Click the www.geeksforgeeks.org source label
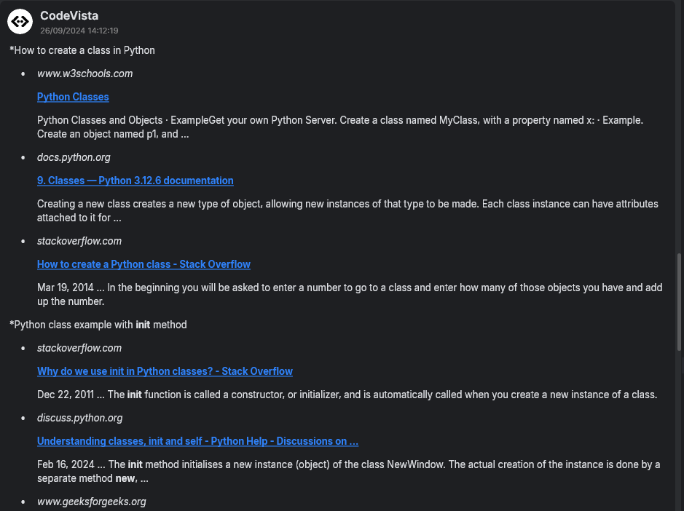The height and width of the screenshot is (511, 684). point(91,502)
